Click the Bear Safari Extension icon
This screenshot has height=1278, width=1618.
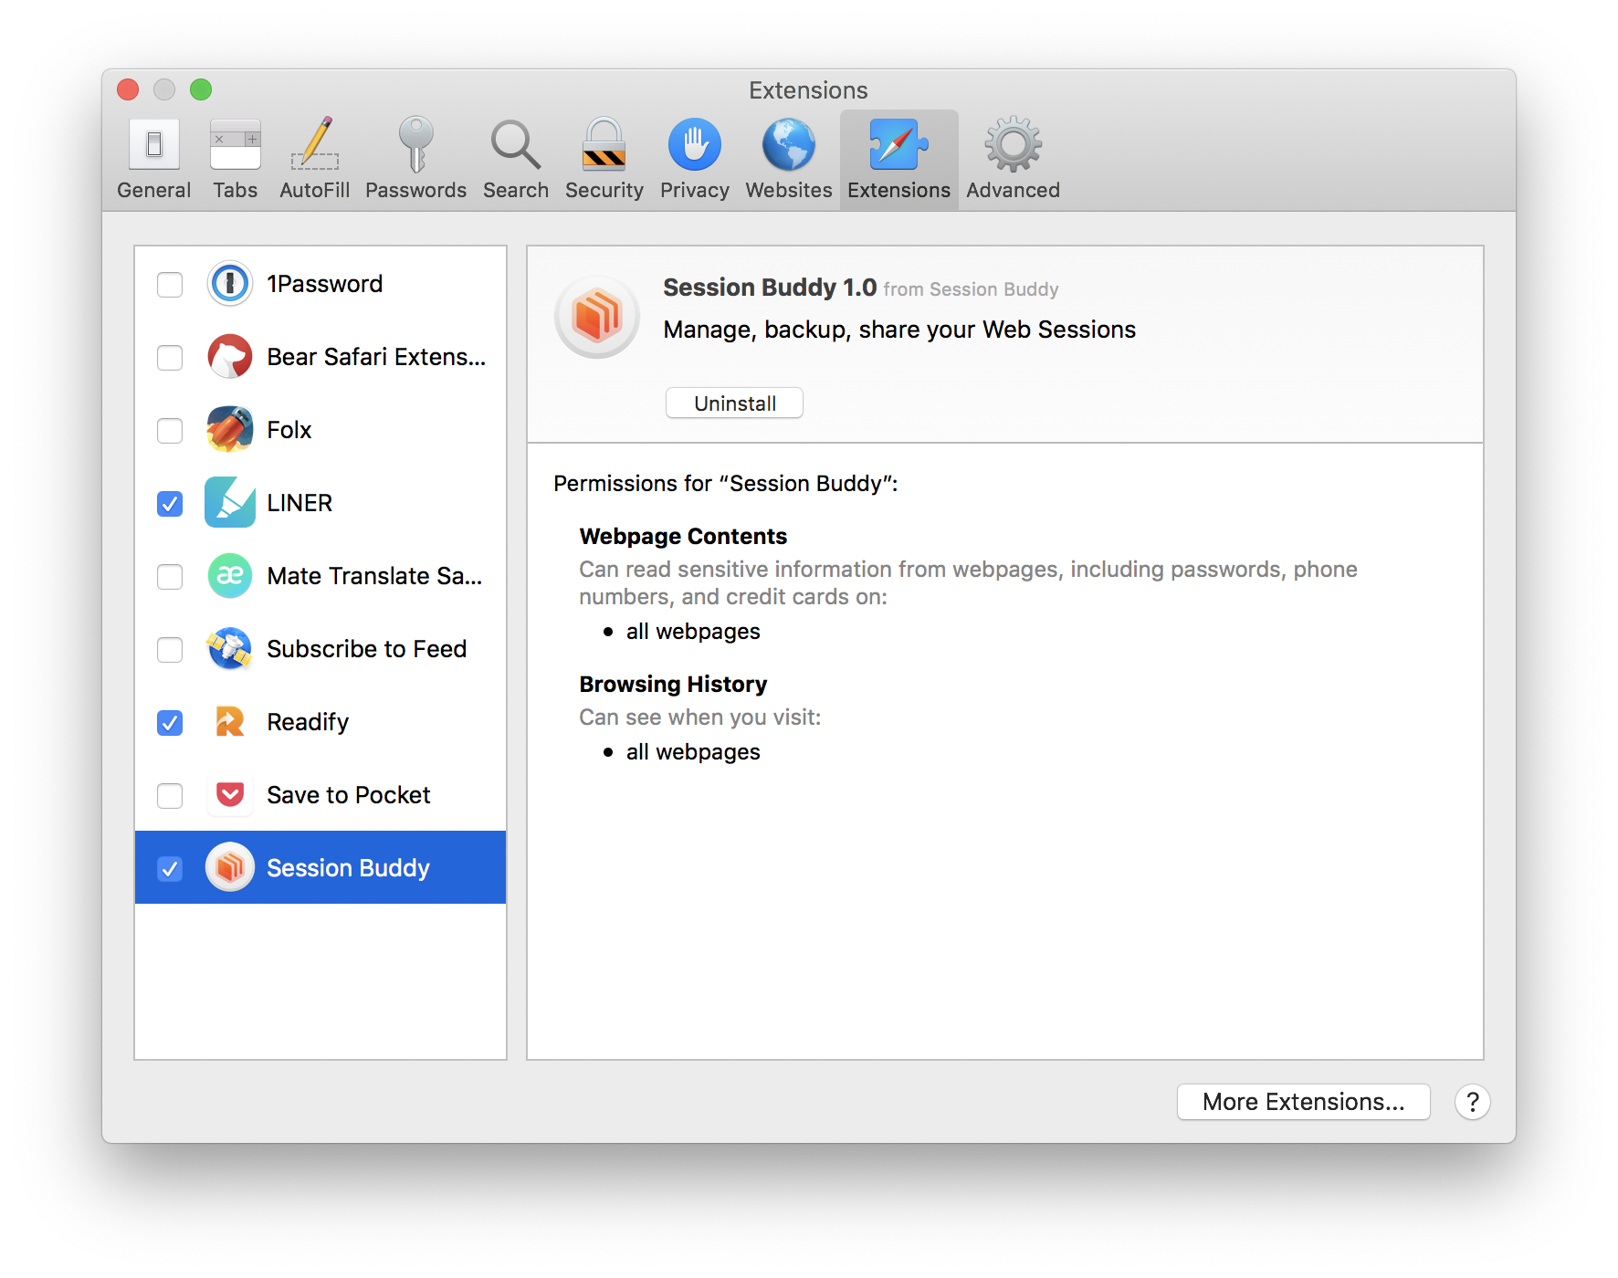pos(230,357)
